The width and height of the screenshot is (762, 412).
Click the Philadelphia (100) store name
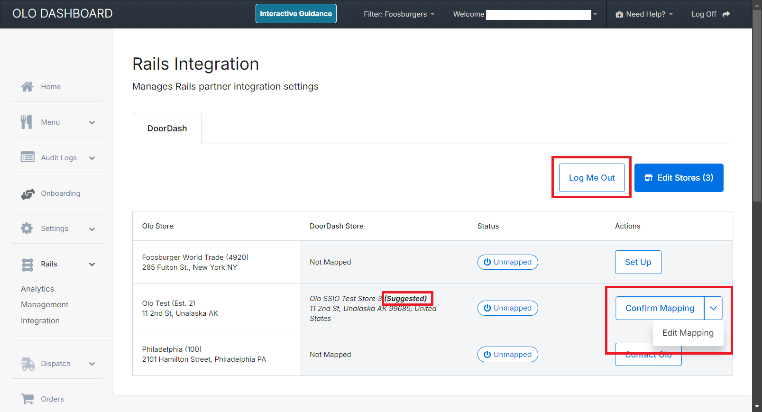(172, 349)
